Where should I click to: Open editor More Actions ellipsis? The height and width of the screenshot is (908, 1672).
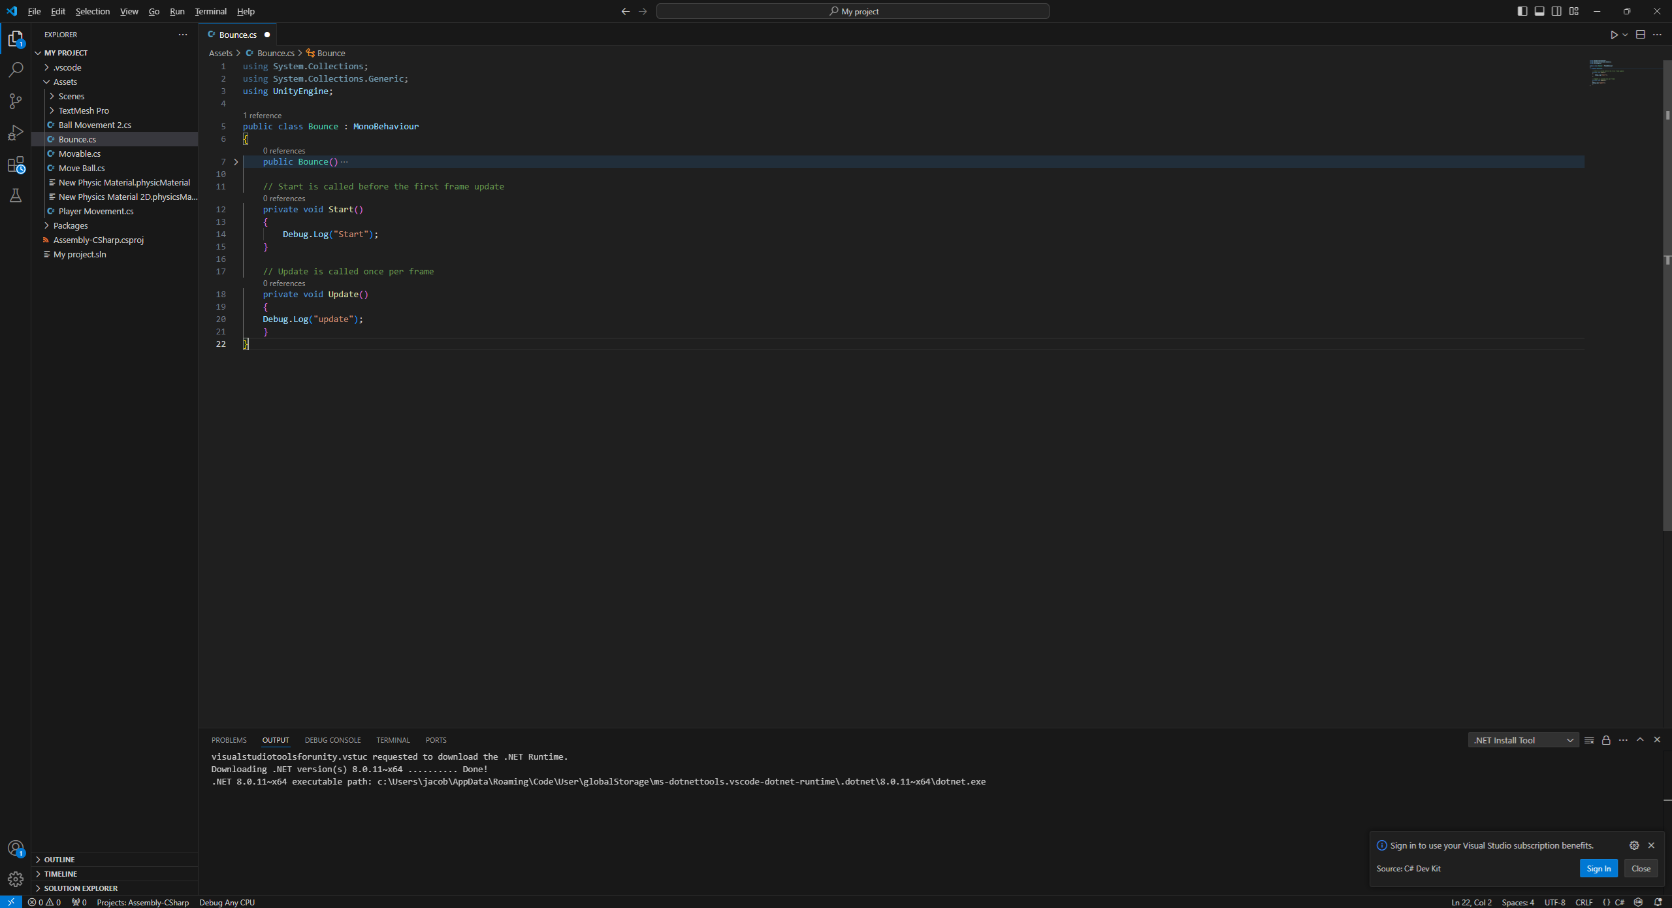point(1657,35)
